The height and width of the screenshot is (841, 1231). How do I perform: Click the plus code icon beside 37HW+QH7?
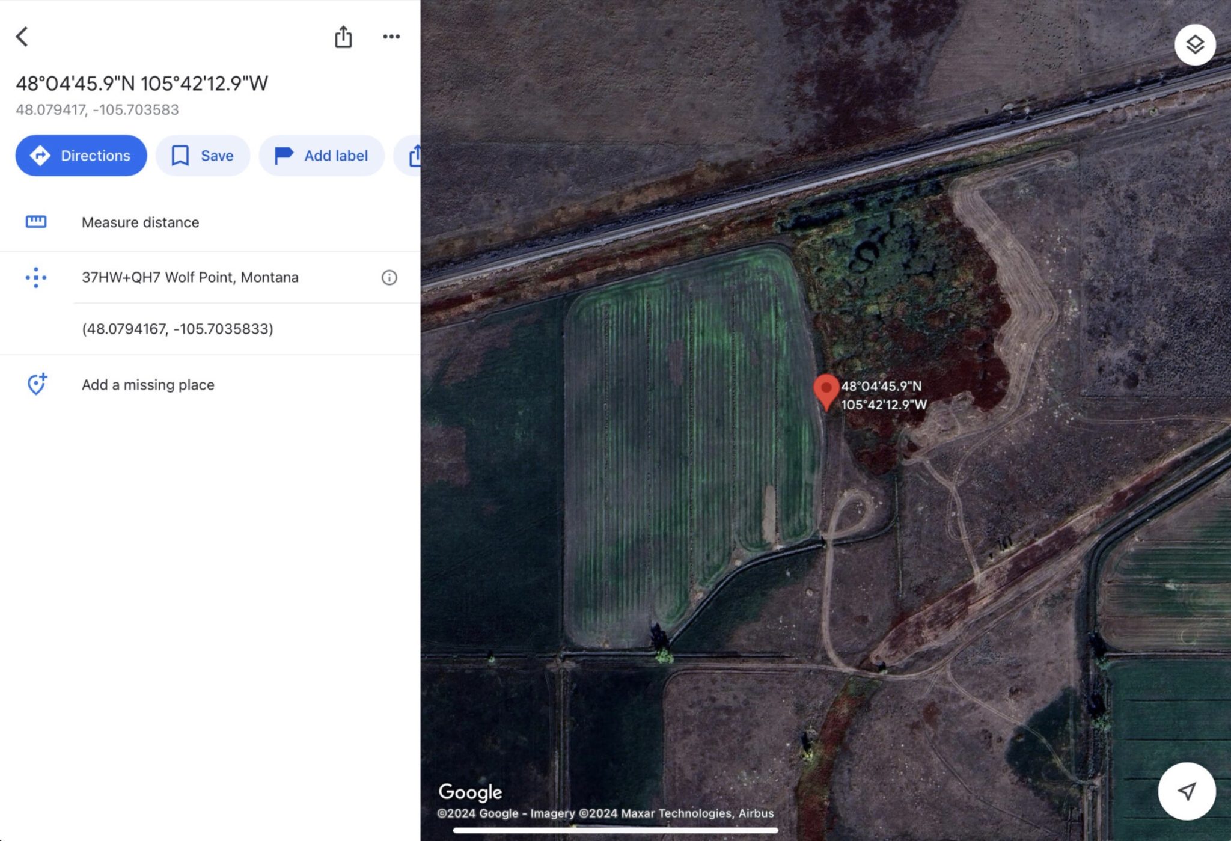click(36, 277)
